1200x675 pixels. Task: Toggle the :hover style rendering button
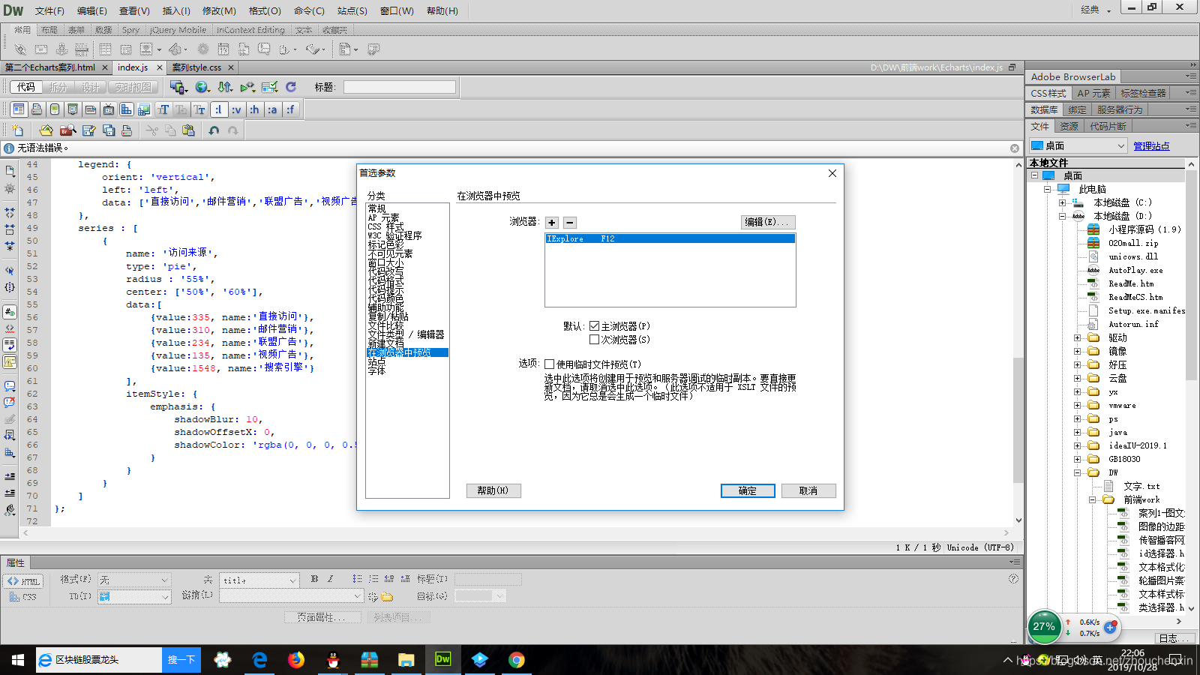coord(254,109)
